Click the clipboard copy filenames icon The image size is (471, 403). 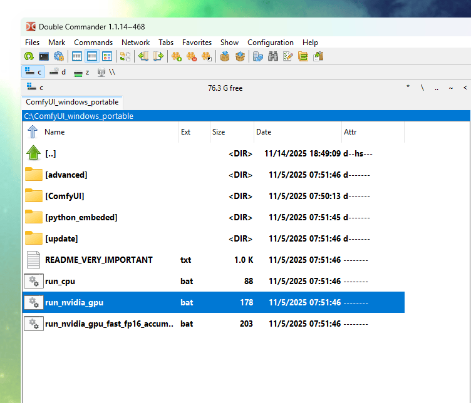coord(318,56)
